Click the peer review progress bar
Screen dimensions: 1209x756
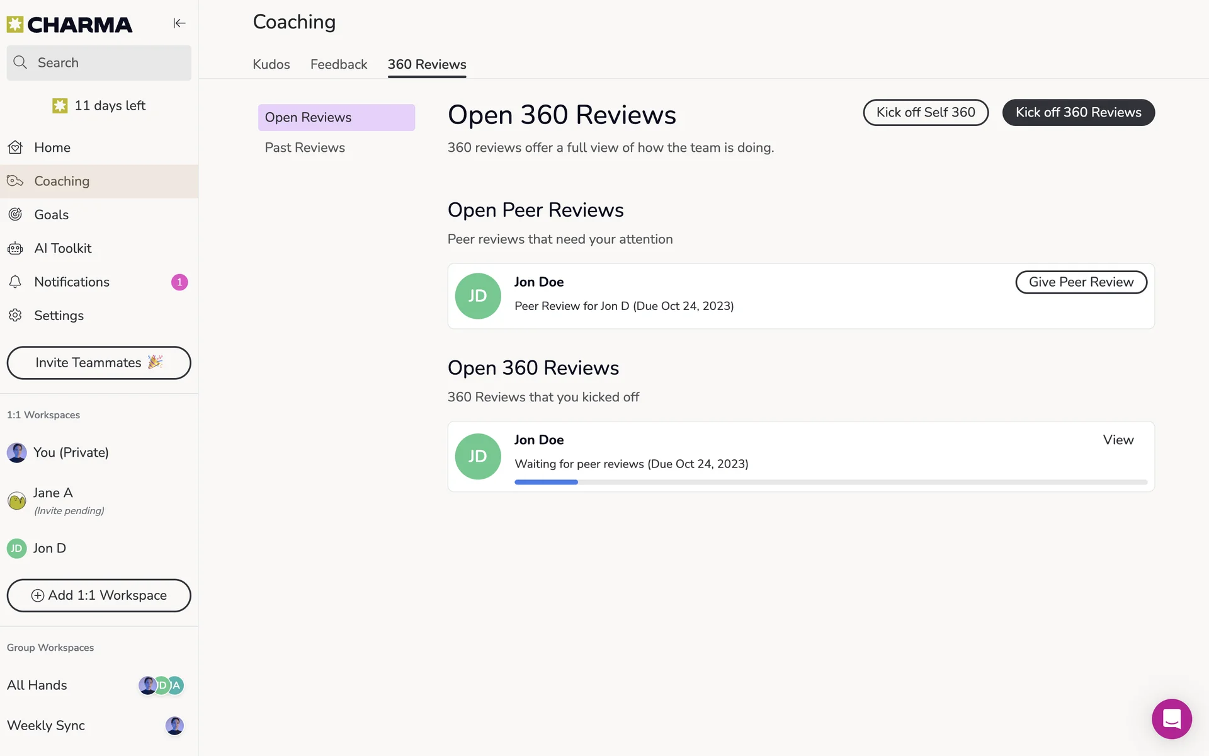tap(830, 482)
